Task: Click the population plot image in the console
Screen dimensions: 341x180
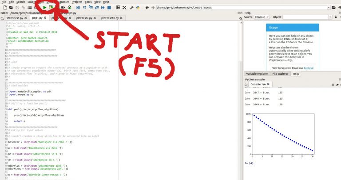Action: (280, 136)
